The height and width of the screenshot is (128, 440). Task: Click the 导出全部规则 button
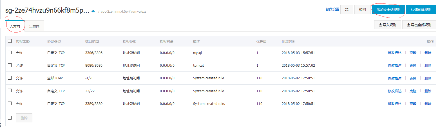[419, 25]
